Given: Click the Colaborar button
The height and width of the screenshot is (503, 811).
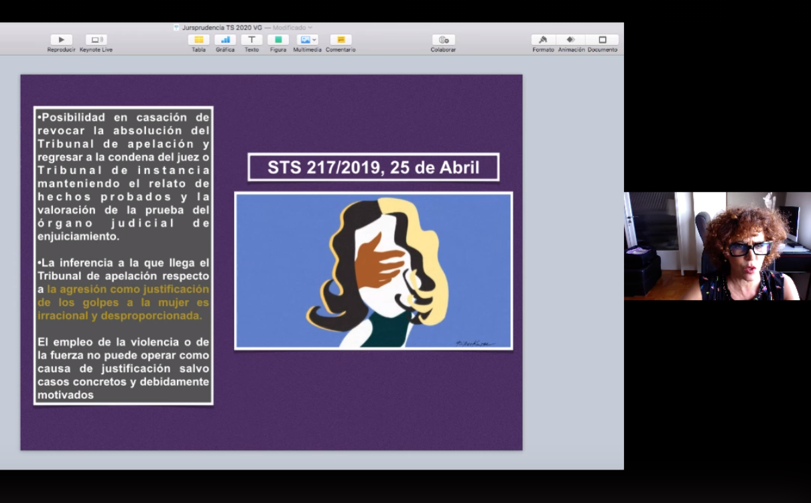Looking at the screenshot, I should point(443,40).
